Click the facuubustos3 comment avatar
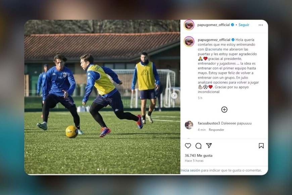Image resolution: width=292 pixels, height=195 pixels. click(189, 125)
